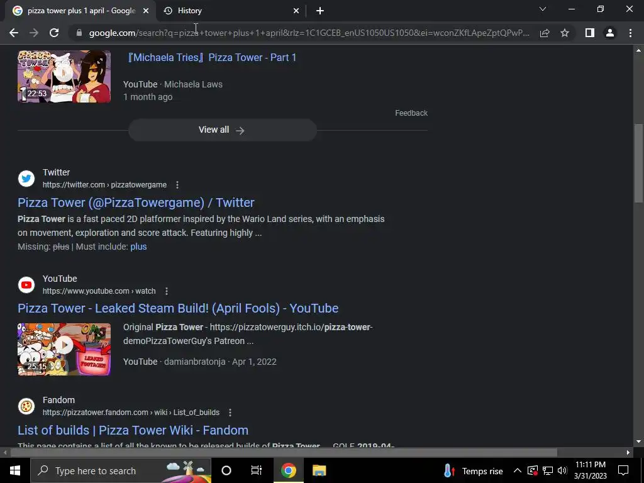Open the clock showing 11:11 PM
Viewport: 644px width, 483px height.
[x=590, y=470]
